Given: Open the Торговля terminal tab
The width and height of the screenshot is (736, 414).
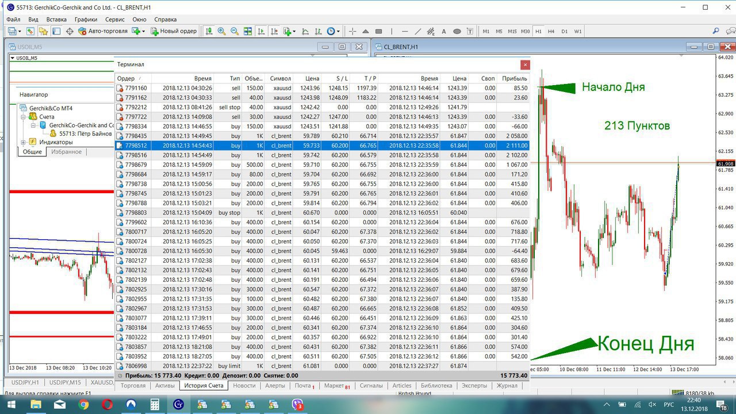Looking at the screenshot, I should (x=133, y=386).
